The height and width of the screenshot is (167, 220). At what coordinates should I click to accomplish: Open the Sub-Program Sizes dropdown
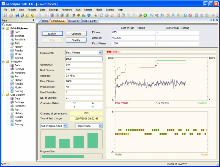click(65, 126)
